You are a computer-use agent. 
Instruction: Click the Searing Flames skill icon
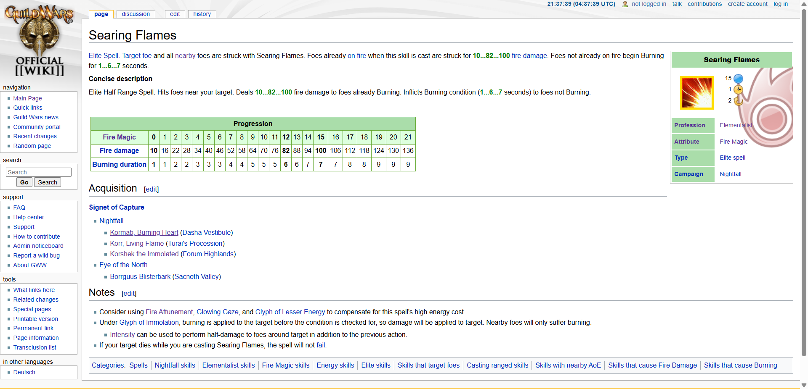click(x=697, y=93)
